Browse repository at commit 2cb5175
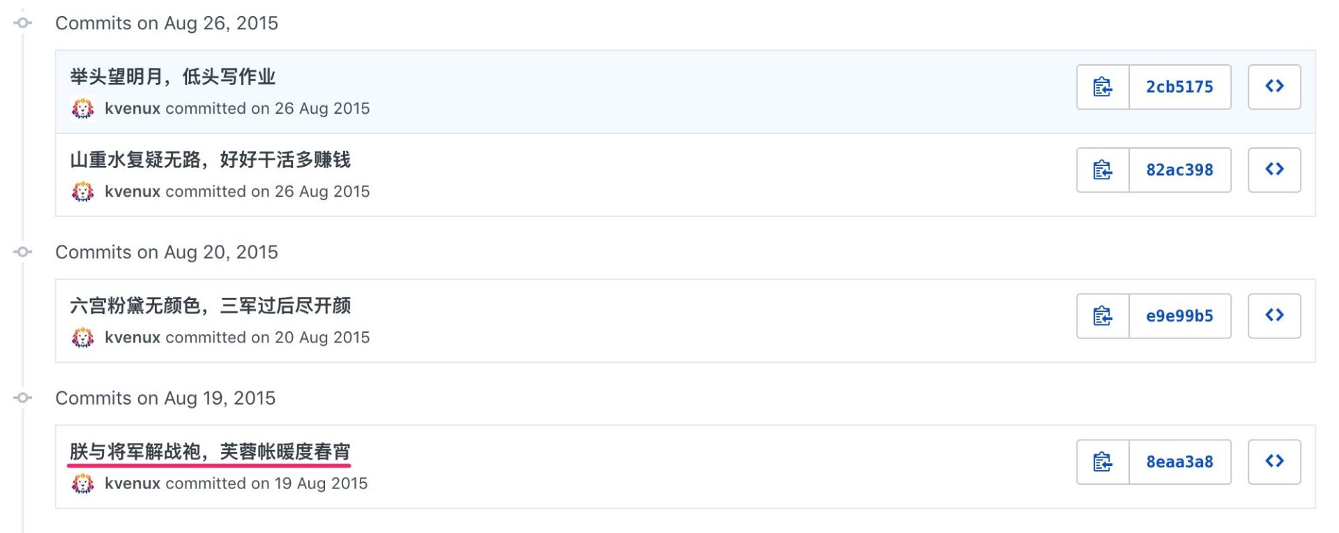The height and width of the screenshot is (533, 1339). pos(1274,87)
